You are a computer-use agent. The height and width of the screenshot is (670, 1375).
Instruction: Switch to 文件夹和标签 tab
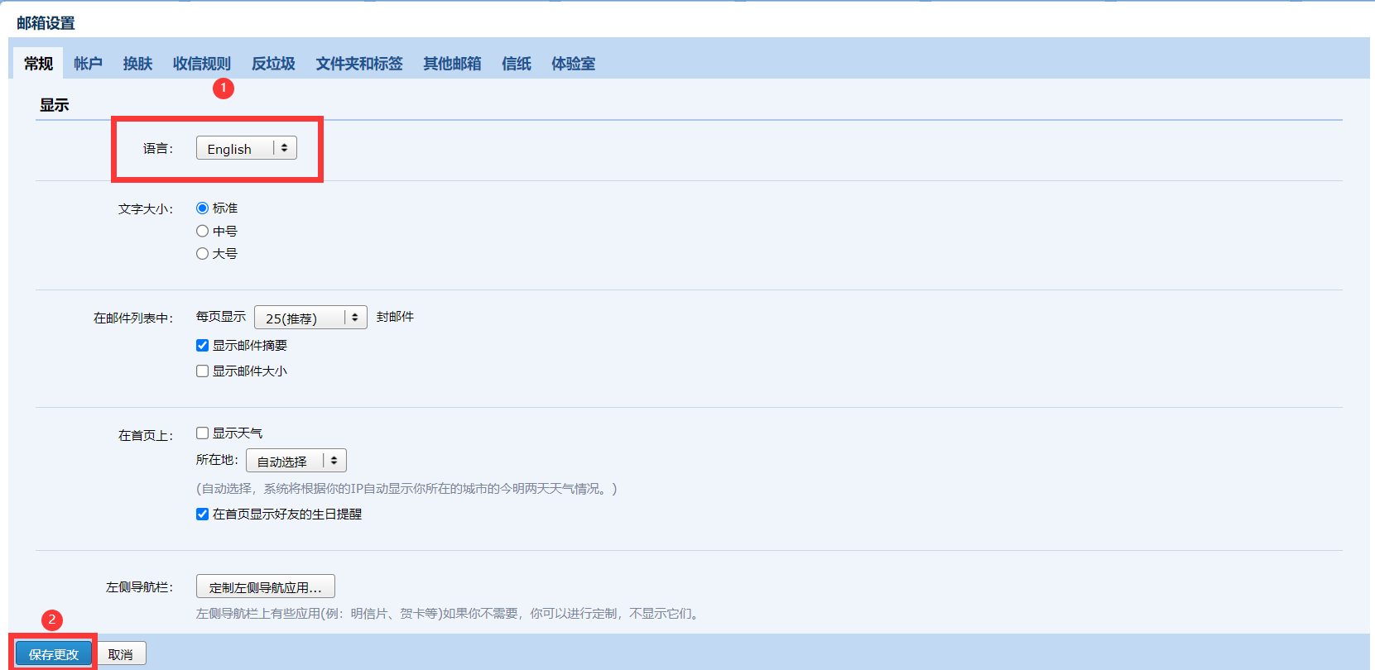[x=358, y=64]
